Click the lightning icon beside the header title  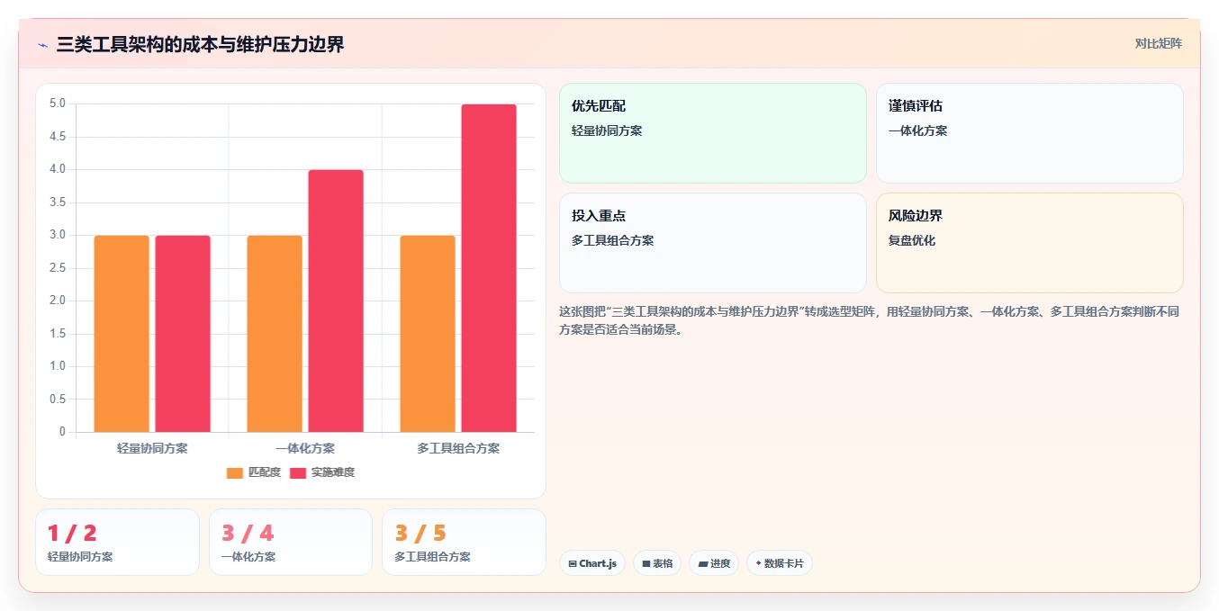tap(43, 45)
